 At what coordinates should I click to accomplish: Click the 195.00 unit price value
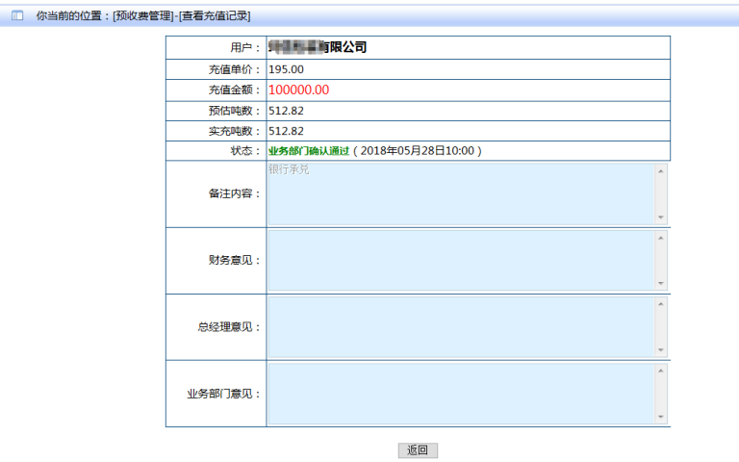pyautogui.click(x=286, y=69)
